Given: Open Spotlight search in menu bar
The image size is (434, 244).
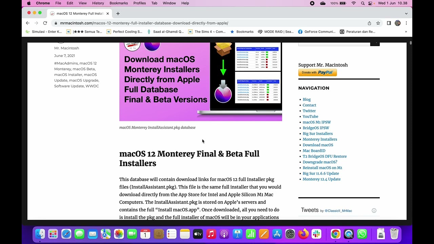Looking at the screenshot, I should (363, 3).
